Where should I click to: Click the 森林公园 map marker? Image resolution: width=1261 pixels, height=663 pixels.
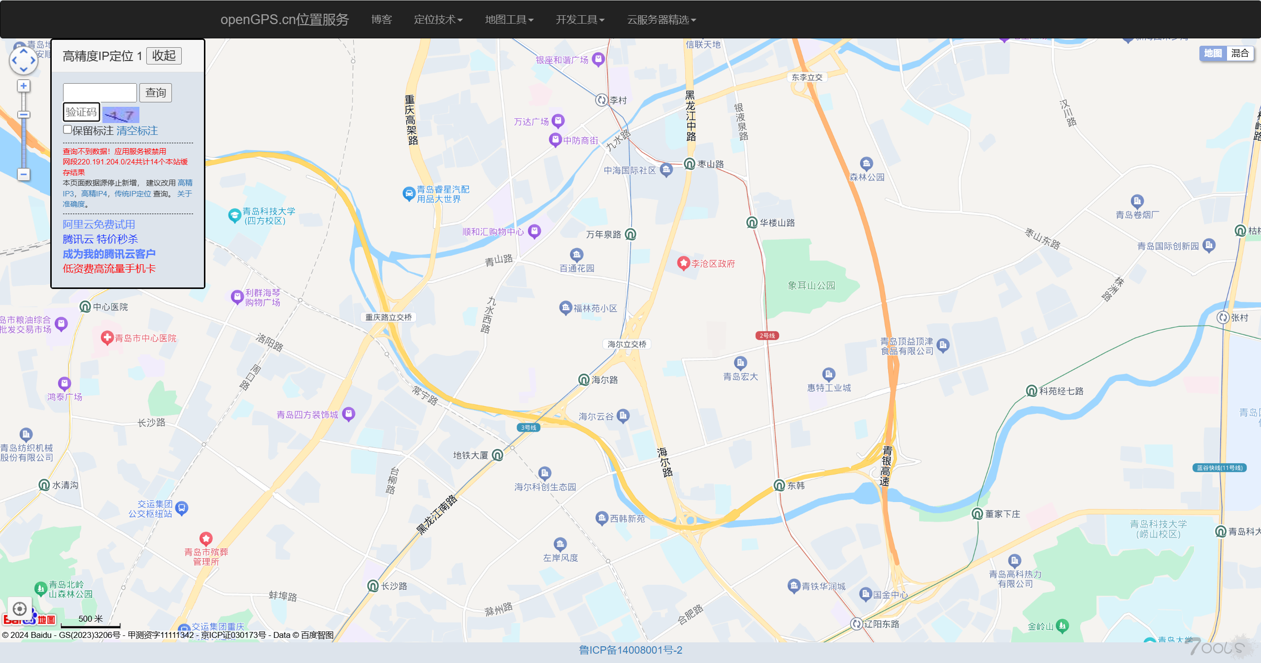866,163
